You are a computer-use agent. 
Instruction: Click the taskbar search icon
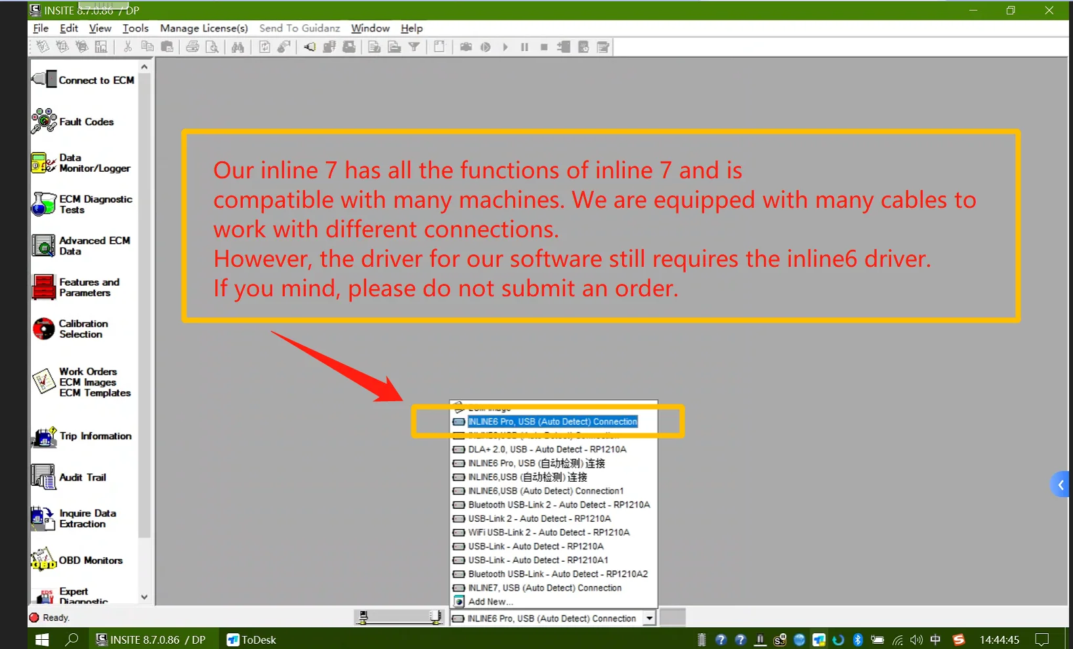(x=72, y=639)
